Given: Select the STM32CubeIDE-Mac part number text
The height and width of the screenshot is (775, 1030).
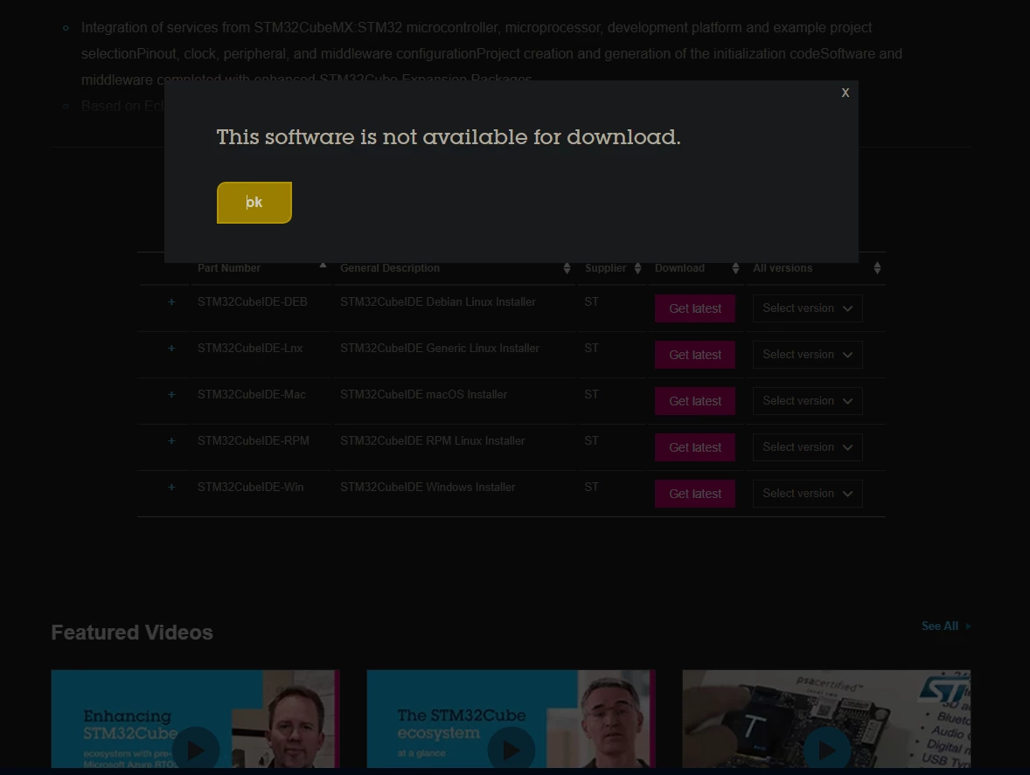Looking at the screenshot, I should pyautogui.click(x=252, y=394).
